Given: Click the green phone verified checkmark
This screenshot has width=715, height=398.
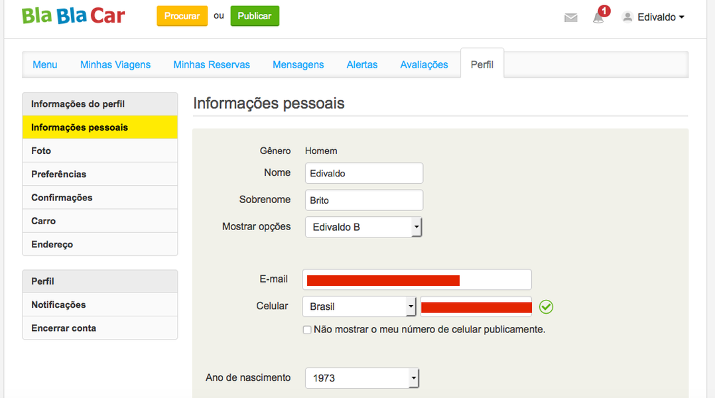Looking at the screenshot, I should click(x=546, y=306).
